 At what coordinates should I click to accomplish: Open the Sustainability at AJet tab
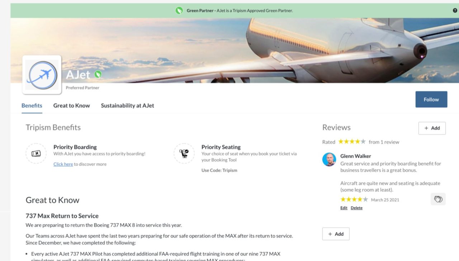coord(127,105)
